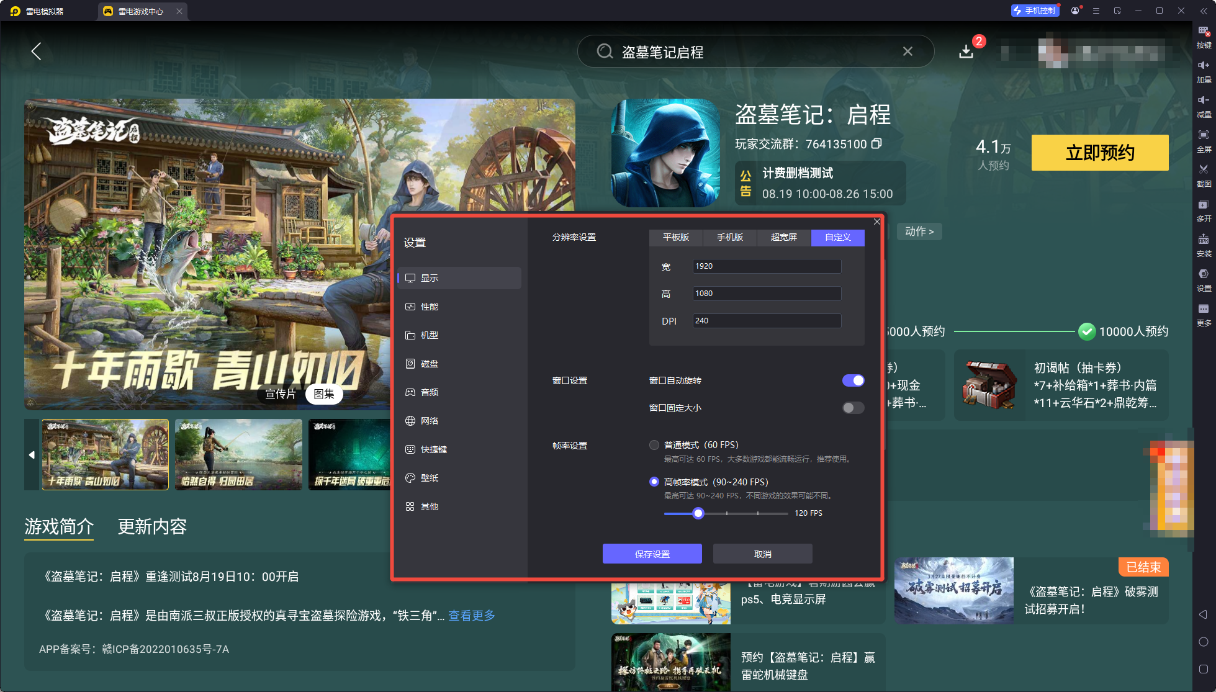Image resolution: width=1216 pixels, height=692 pixels.
Task: Switch to 手机版 resolution tab
Action: [730, 237]
